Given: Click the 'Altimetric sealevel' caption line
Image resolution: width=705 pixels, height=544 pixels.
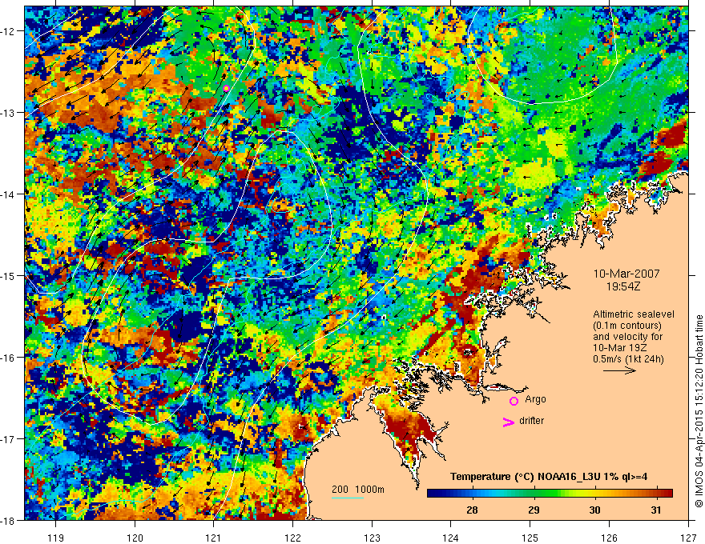Looking at the screenshot, I should pyautogui.click(x=634, y=314).
